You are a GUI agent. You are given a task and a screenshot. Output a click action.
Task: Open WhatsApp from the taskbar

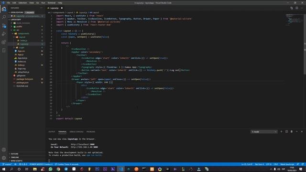click(51, 169)
